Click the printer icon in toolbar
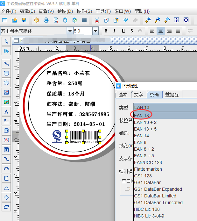This screenshot has width=197, height=221. 46,20
